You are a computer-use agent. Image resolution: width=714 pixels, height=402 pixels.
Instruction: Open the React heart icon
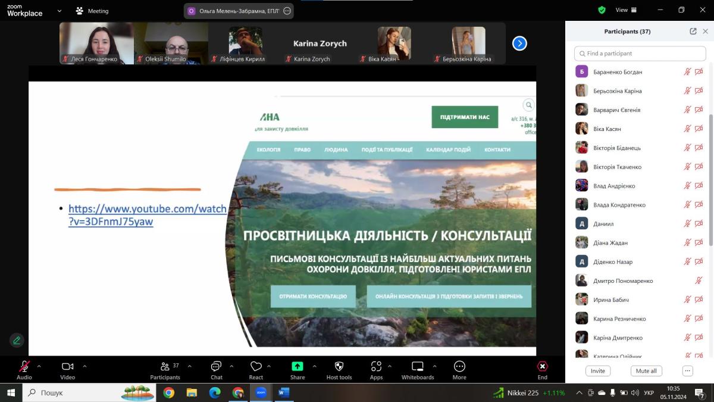[x=256, y=366]
